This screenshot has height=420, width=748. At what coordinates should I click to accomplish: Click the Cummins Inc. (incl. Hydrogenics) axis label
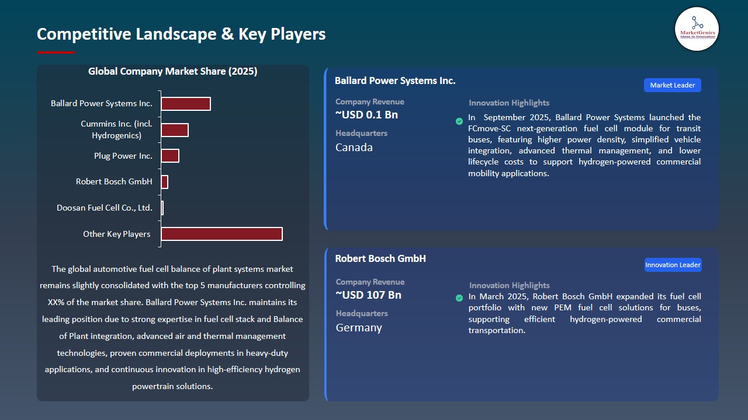[x=116, y=129]
